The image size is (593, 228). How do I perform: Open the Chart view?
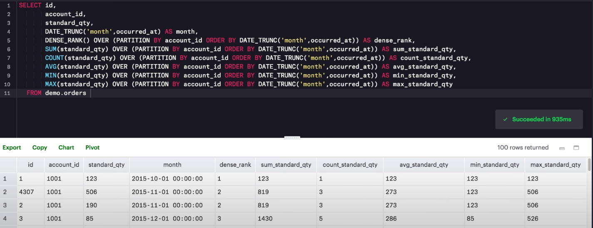click(x=66, y=148)
